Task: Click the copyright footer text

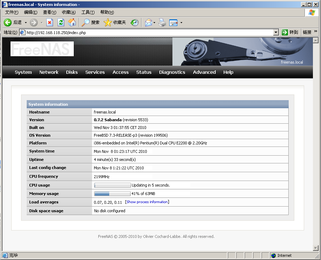Action: (x=156, y=236)
